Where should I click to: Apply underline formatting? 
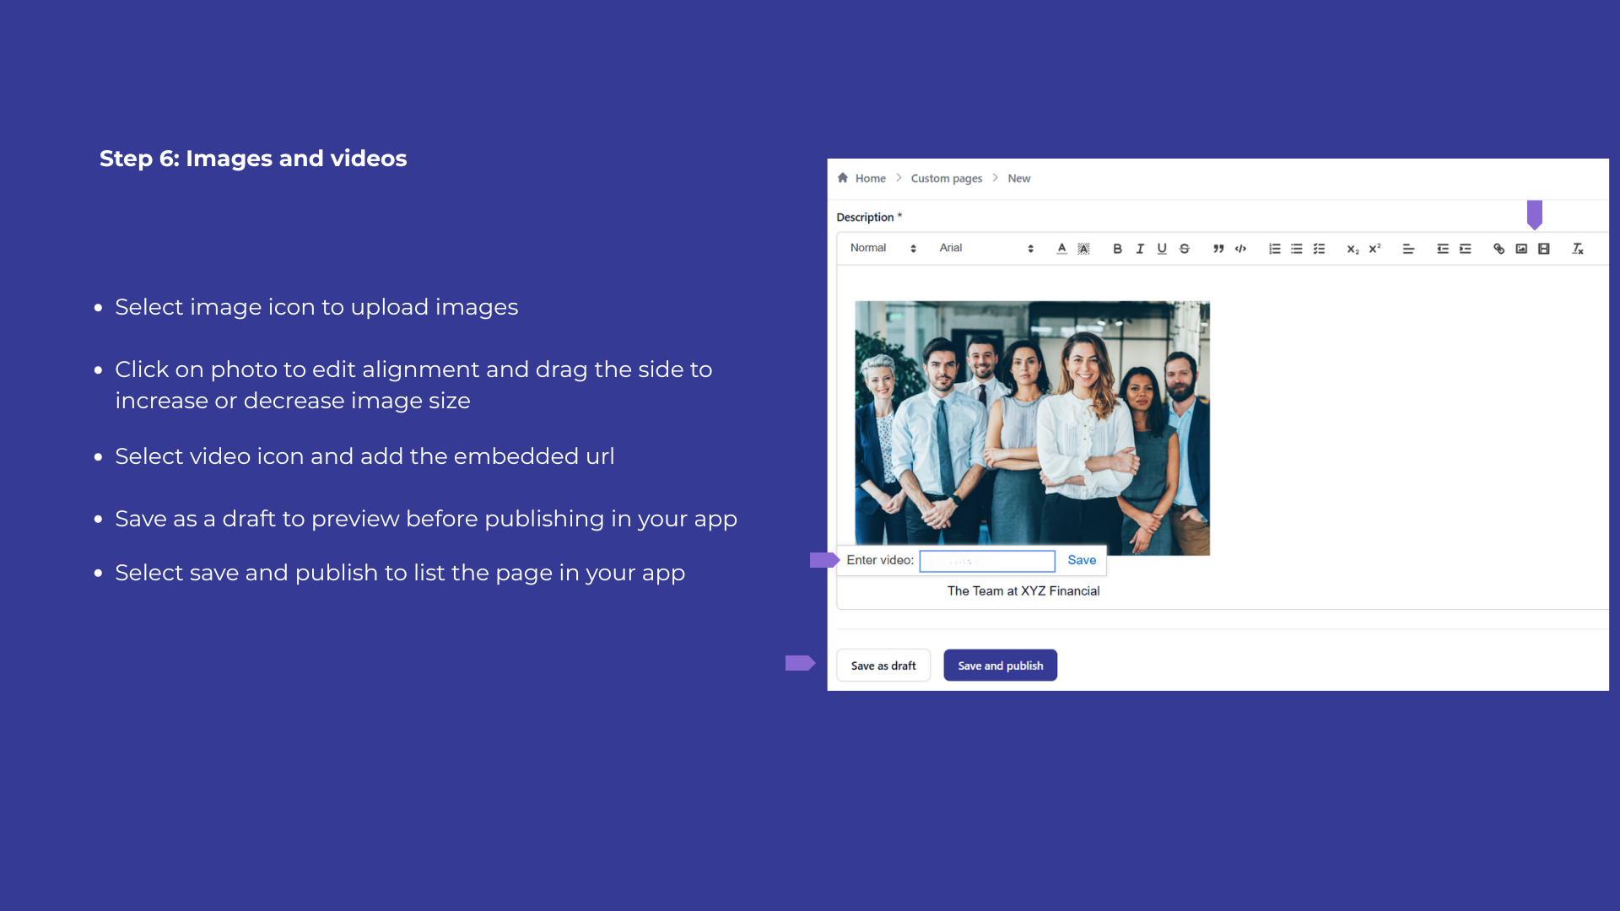coord(1162,249)
